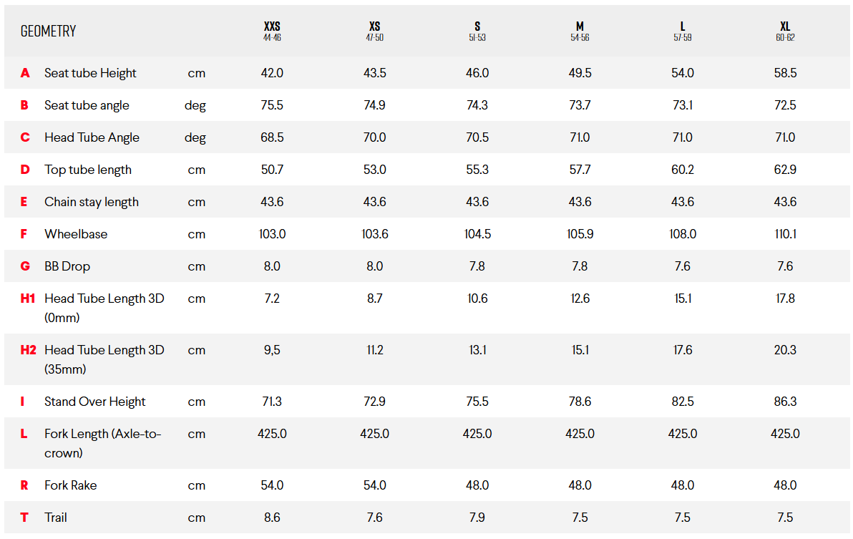The width and height of the screenshot is (853, 539).
Task: Click the 68.5 head tube angle value
Action: click(272, 137)
